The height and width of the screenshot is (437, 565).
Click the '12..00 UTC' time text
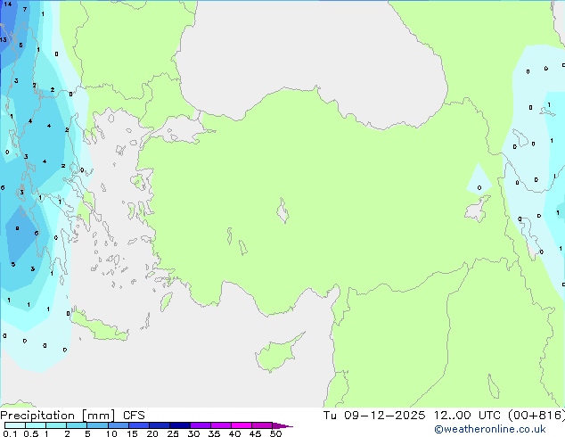point(467,416)
